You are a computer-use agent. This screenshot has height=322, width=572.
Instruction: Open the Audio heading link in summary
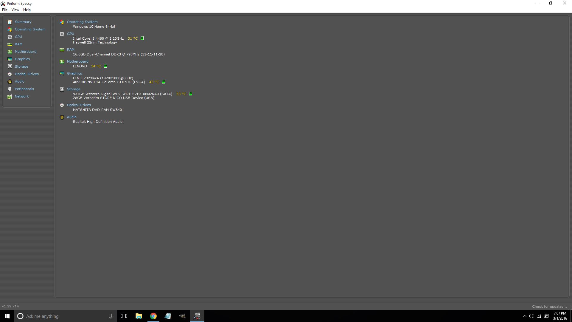(71, 117)
